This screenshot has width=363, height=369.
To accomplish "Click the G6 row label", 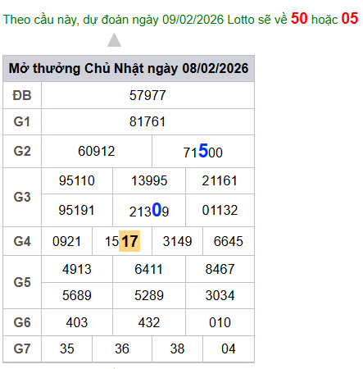I will click(x=22, y=322).
